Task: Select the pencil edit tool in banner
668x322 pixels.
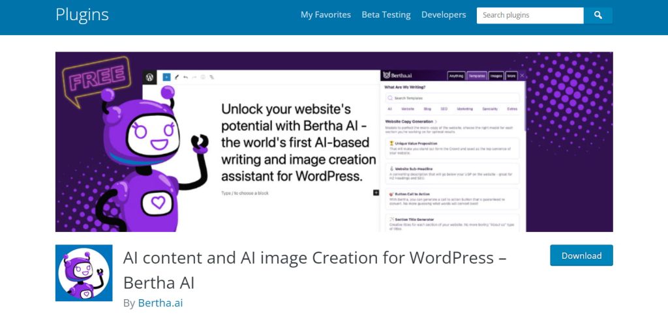Action: pyautogui.click(x=177, y=77)
